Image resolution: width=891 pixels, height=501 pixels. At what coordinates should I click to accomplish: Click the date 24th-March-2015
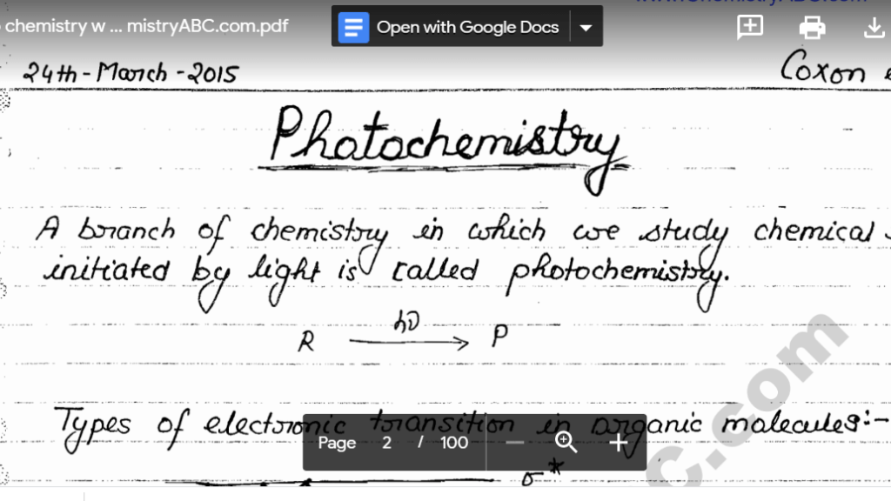tap(131, 73)
